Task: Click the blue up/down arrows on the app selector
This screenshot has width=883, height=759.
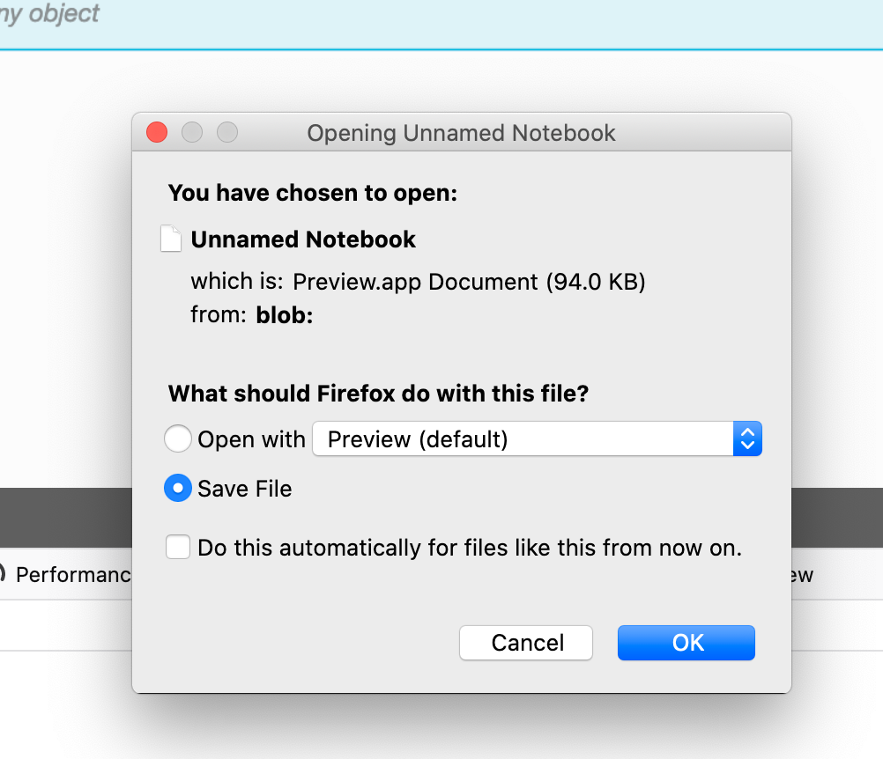Action: click(746, 438)
